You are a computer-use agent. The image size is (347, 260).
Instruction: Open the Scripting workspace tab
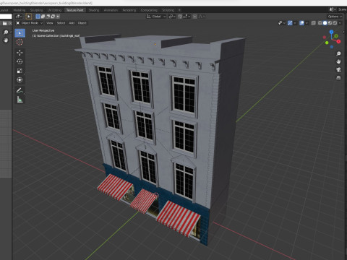[168, 10]
